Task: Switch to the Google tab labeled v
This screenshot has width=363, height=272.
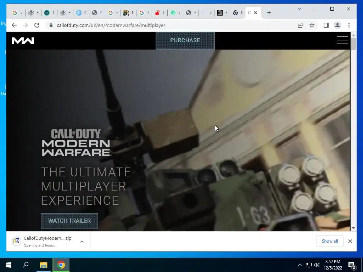Action: click(17, 13)
